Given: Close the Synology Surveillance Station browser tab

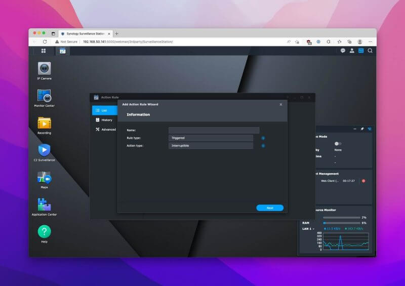Looking at the screenshot, I should point(109,34).
